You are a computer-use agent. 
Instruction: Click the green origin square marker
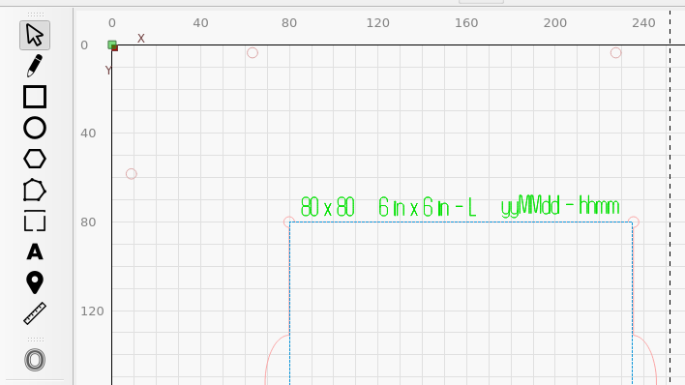112,44
